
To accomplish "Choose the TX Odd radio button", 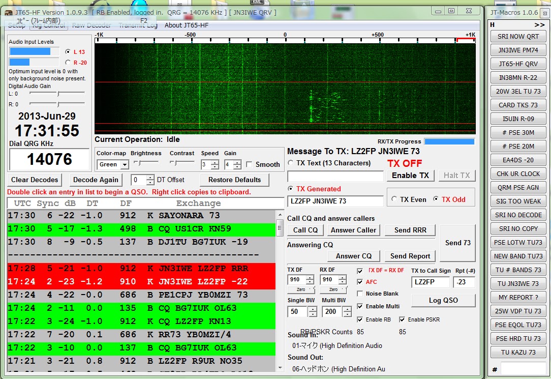I will pos(436,199).
